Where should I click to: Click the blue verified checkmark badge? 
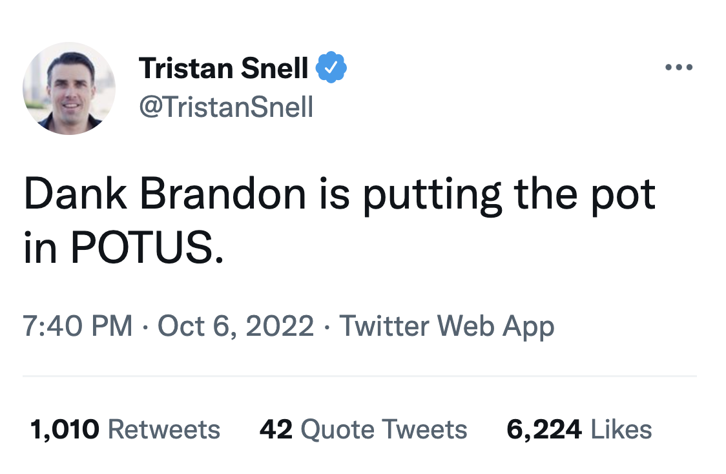(x=332, y=68)
